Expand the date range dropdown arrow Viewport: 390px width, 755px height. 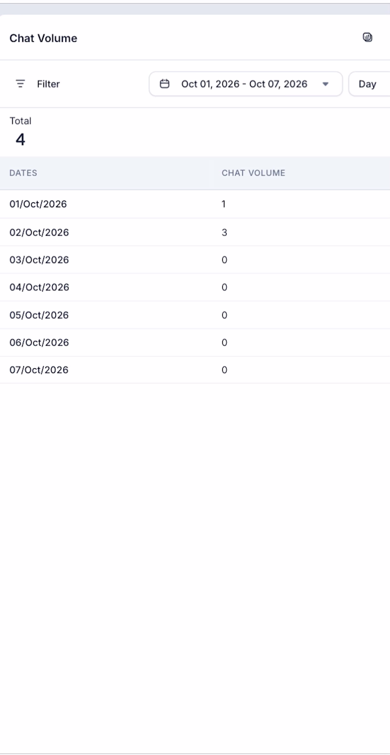[x=325, y=84]
